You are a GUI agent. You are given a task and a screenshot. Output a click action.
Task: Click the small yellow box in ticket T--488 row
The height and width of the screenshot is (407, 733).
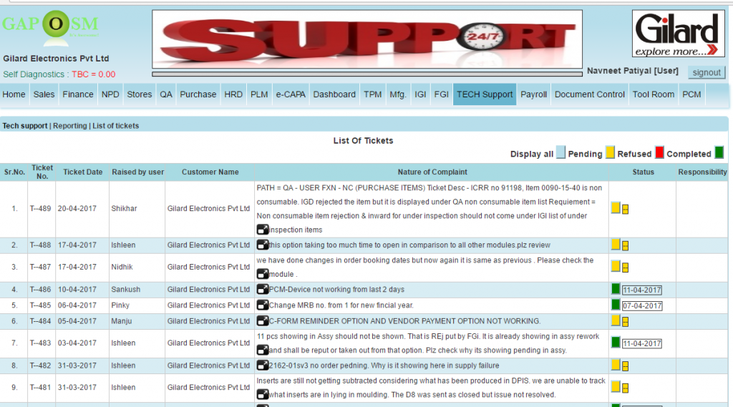pyautogui.click(x=625, y=246)
